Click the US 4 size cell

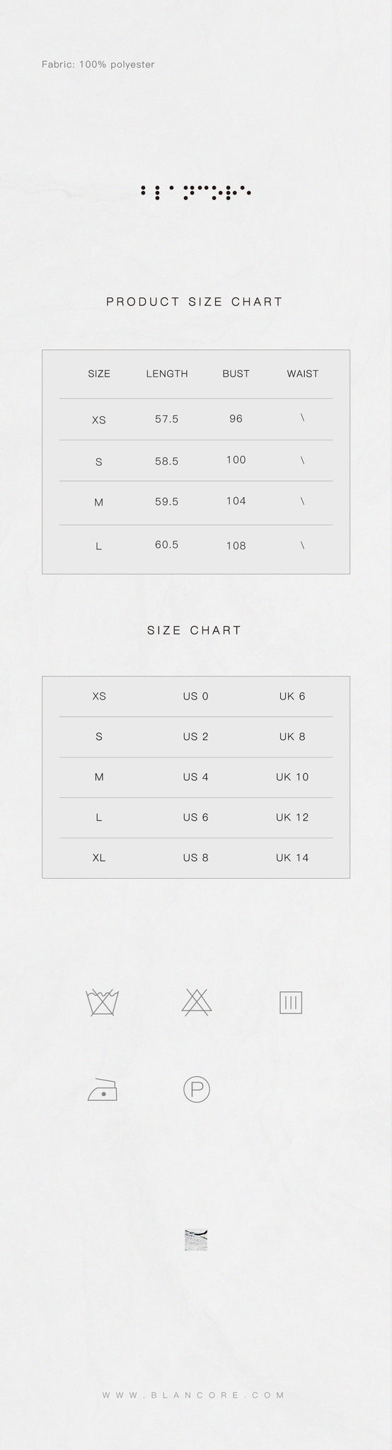point(195,777)
